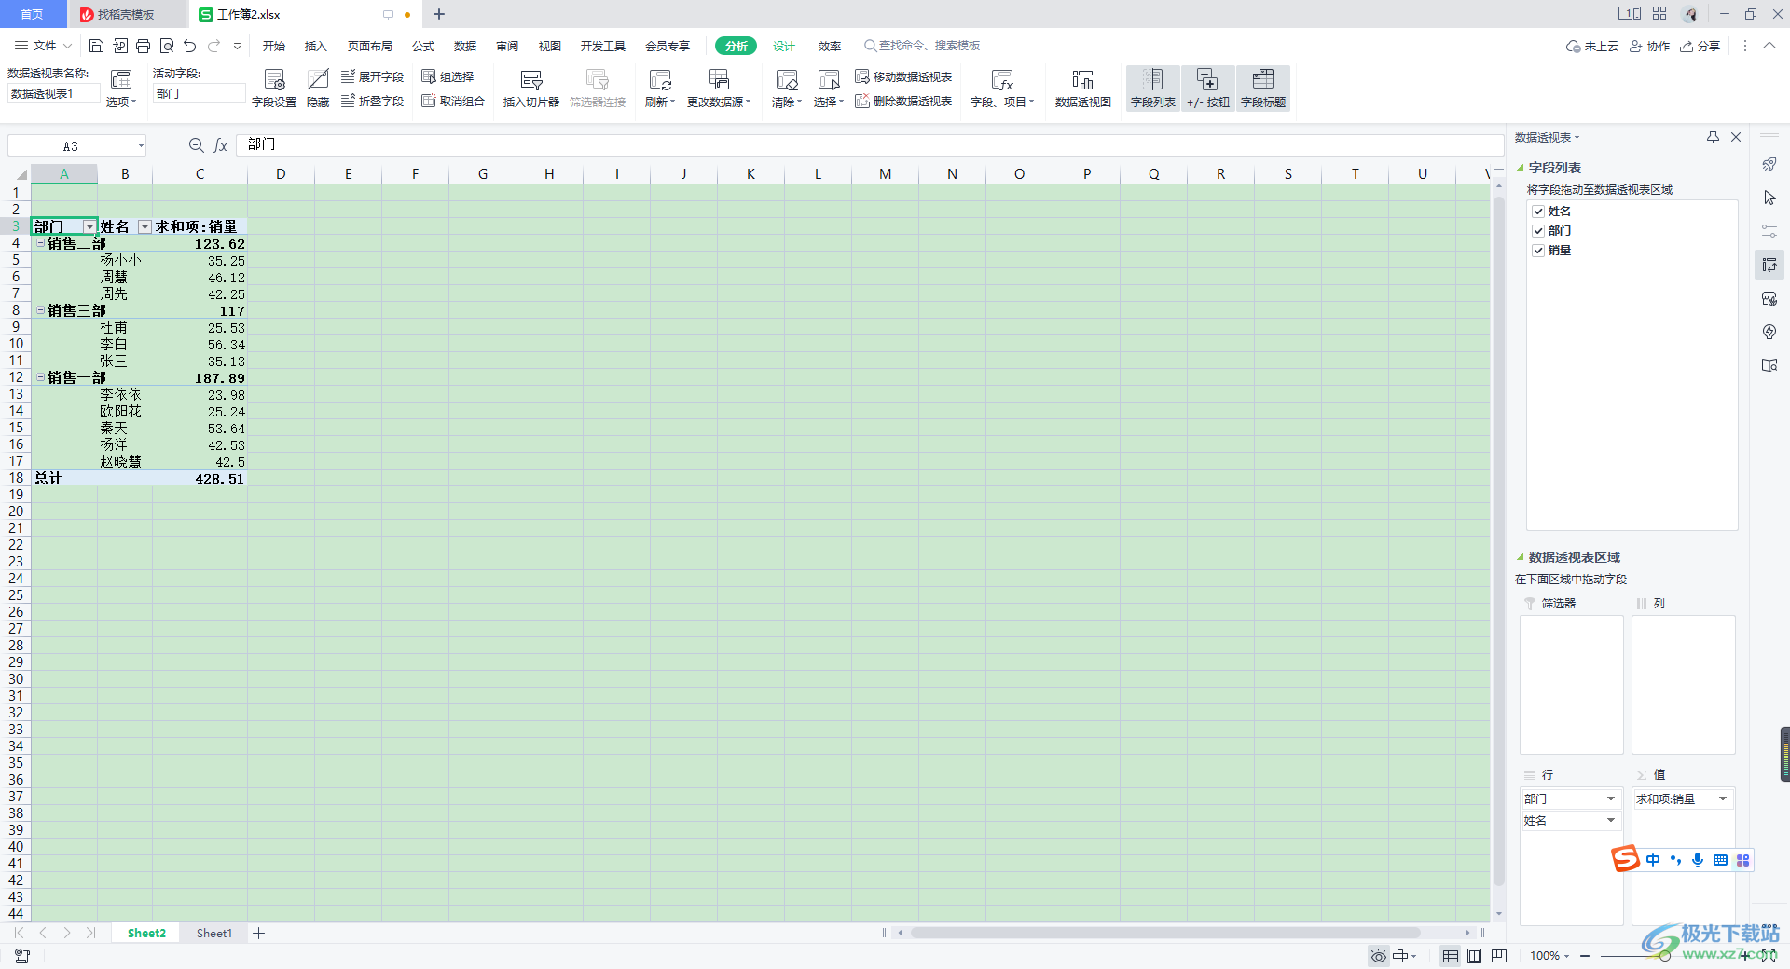
Task: Switch to the 设计 ribbon tab
Action: [784, 46]
